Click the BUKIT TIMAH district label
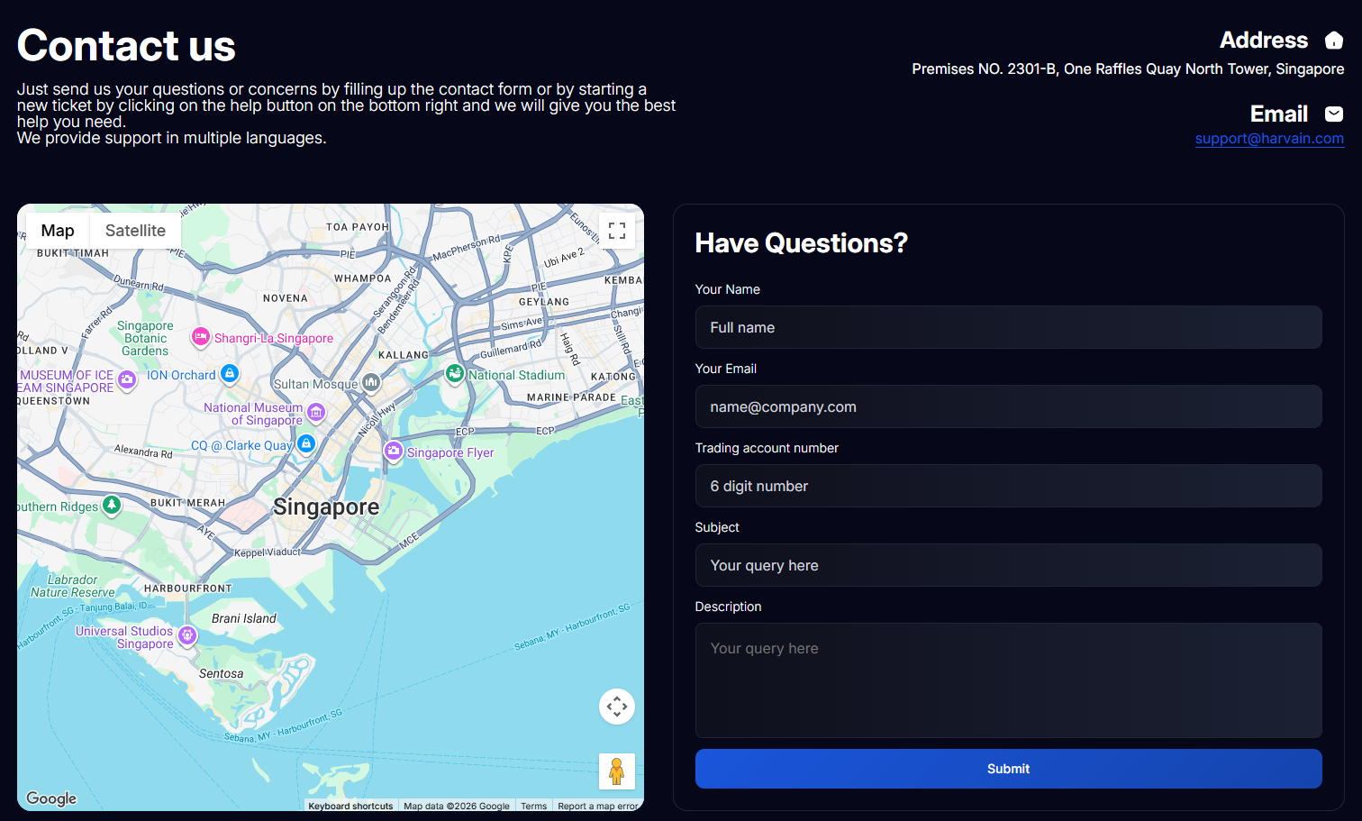Viewport: 1362px width, 821px height. pyautogui.click(x=73, y=253)
